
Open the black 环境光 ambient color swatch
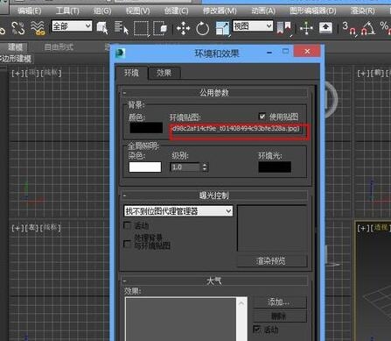point(275,167)
